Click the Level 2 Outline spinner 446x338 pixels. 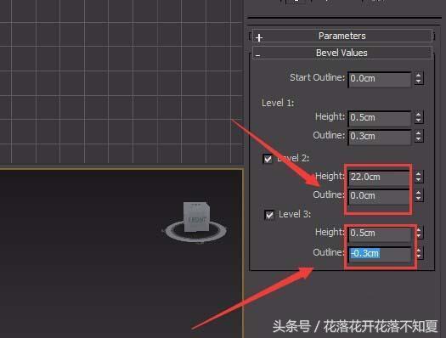[x=419, y=195]
